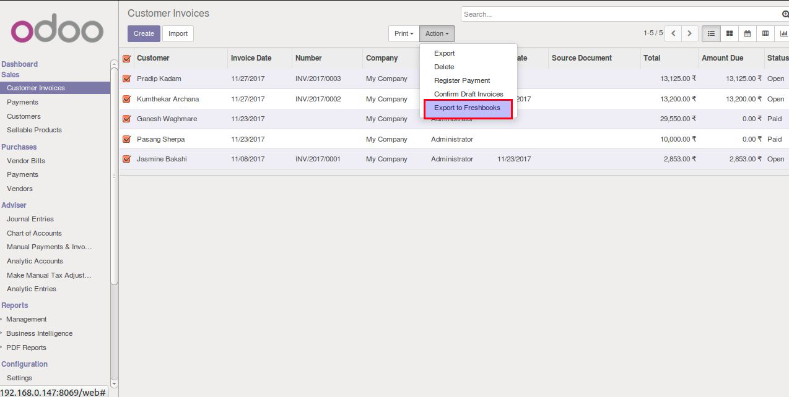Select Confirm Draft Invoices entry
The height and width of the screenshot is (397, 789).
pos(468,94)
